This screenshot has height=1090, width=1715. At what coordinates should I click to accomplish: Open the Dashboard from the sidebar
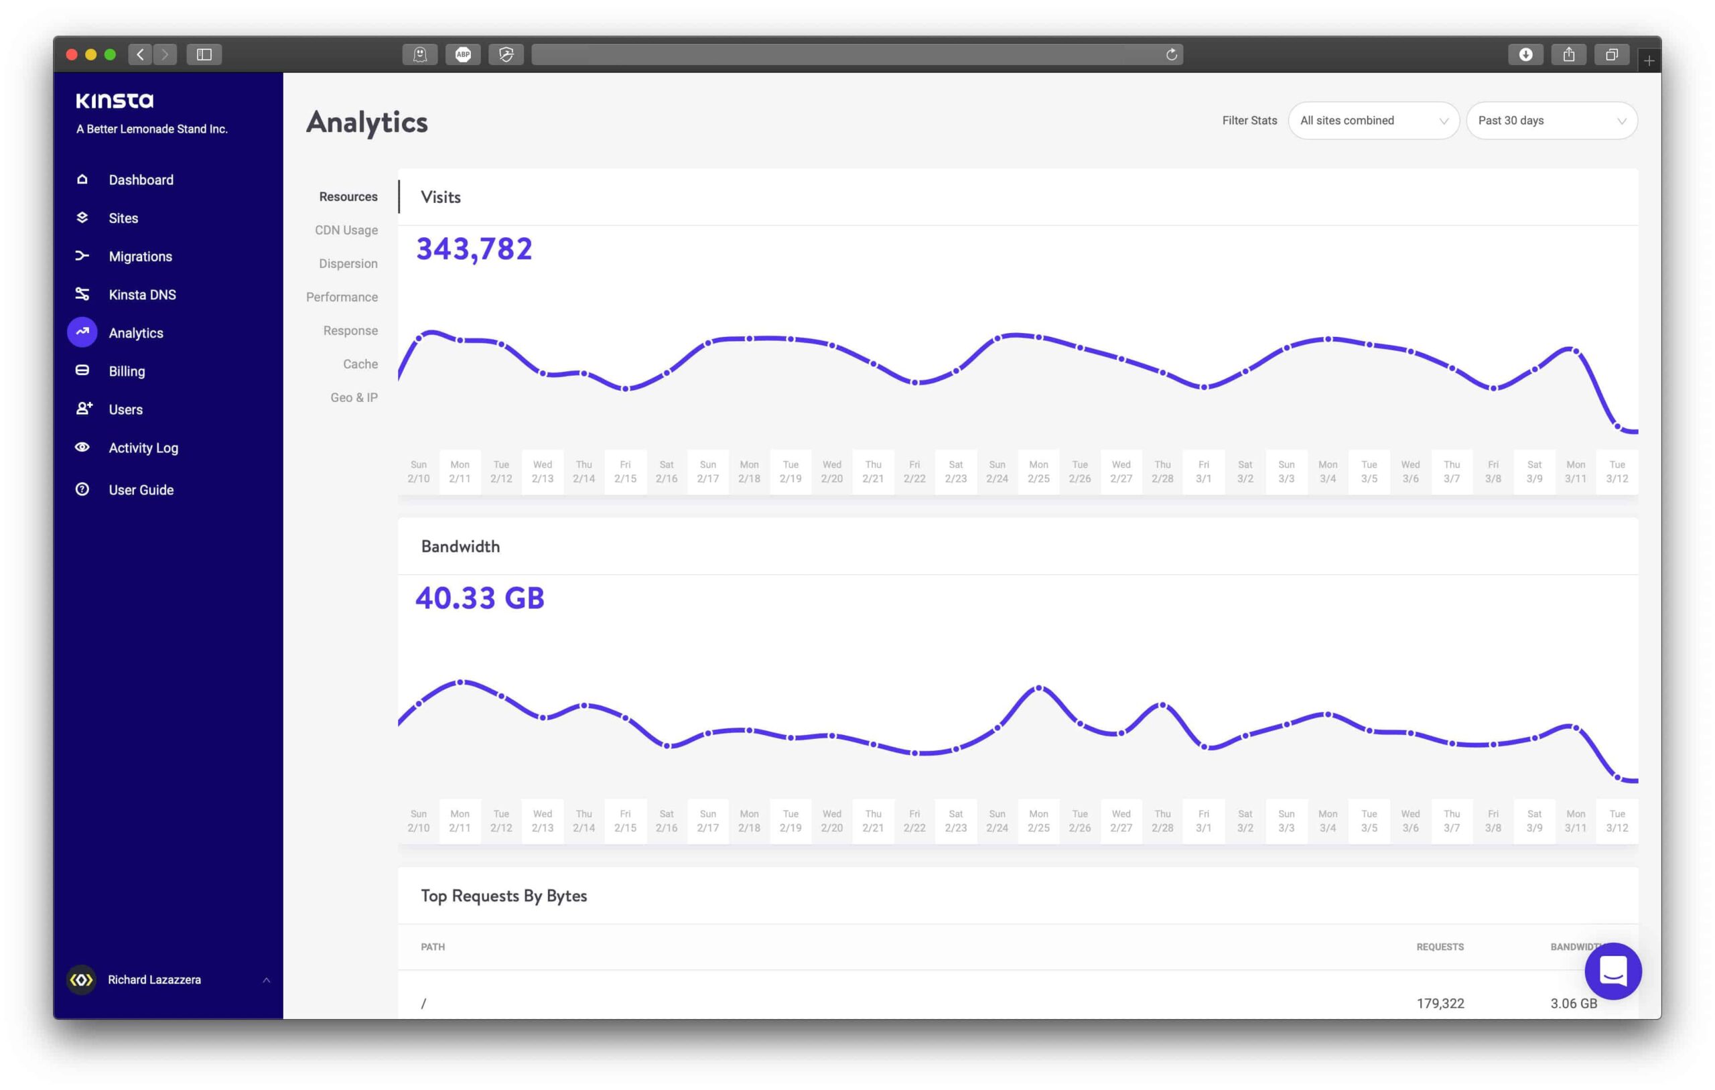[82, 180]
